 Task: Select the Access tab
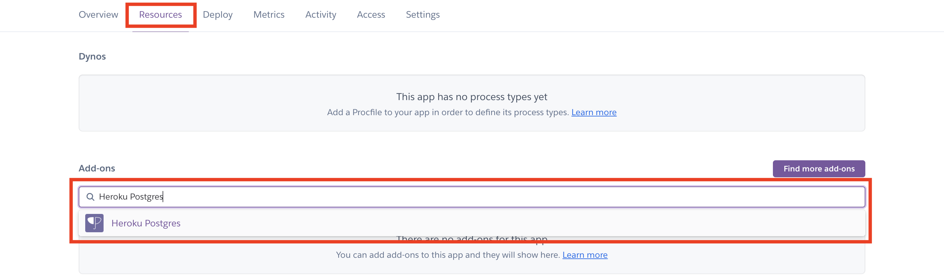(x=370, y=15)
